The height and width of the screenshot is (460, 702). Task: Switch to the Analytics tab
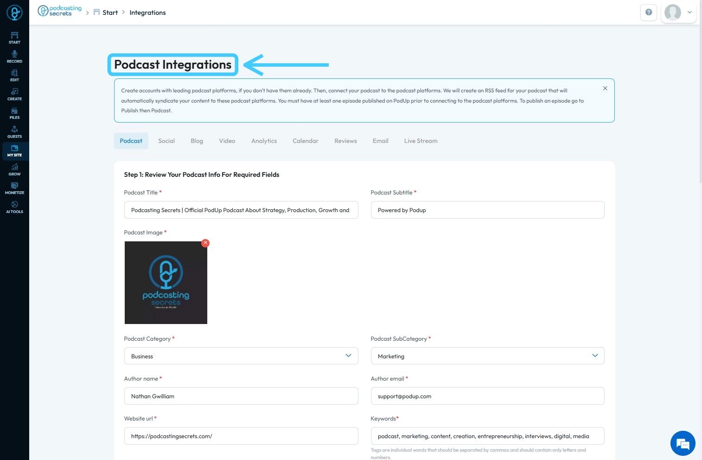(x=264, y=141)
